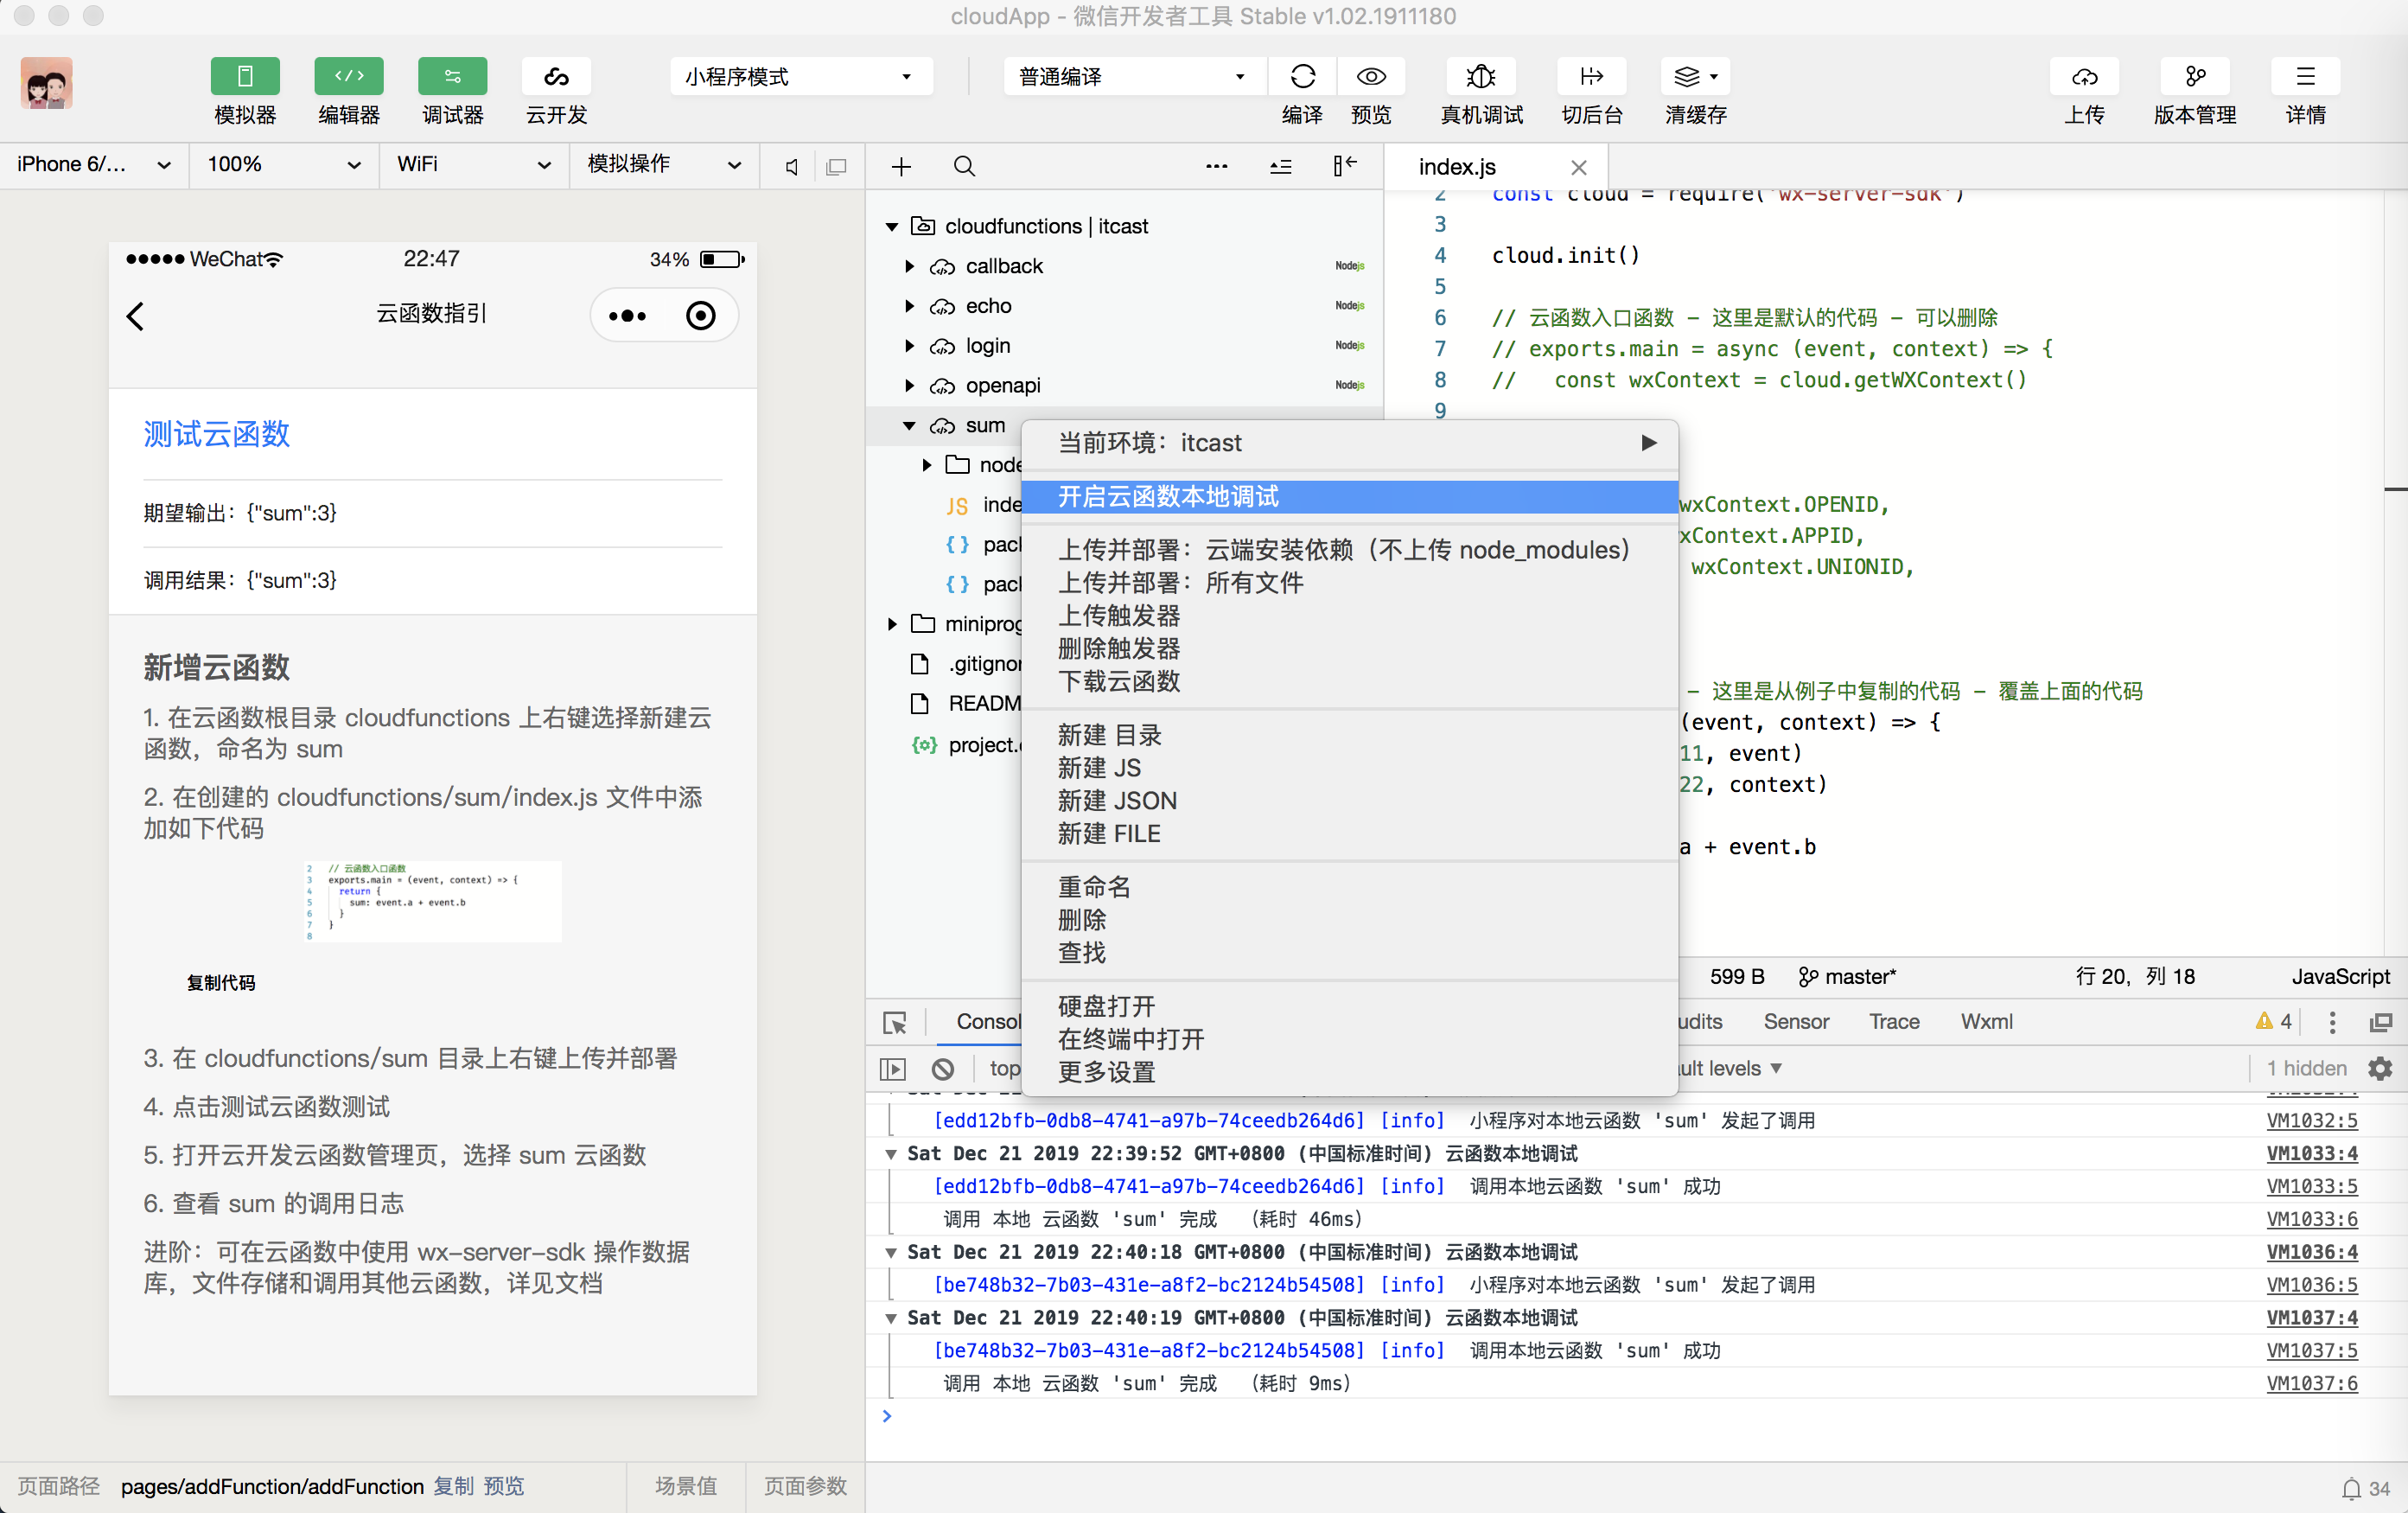2408x1513 pixels.
Task: Clear the console with ban icon
Action: coord(942,1069)
